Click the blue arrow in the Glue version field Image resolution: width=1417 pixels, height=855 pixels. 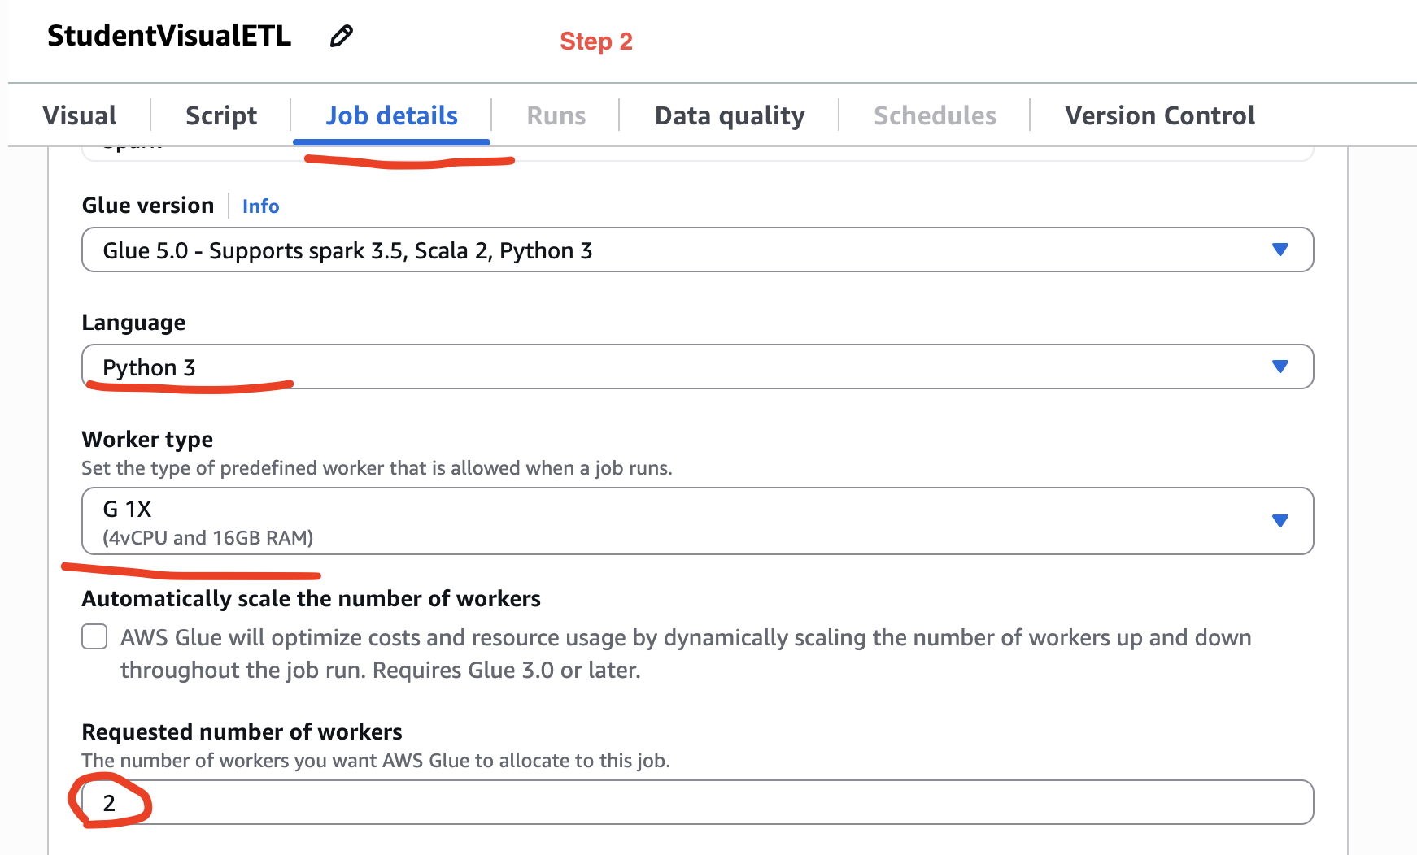1280,250
